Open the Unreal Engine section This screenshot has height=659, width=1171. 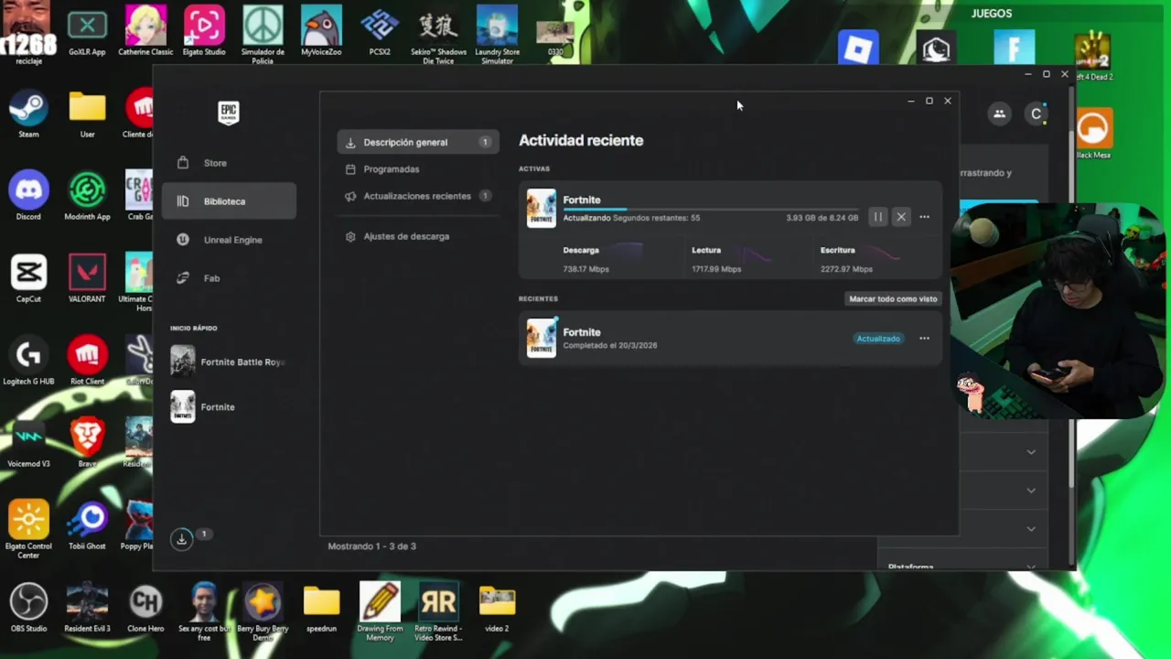pyautogui.click(x=229, y=240)
